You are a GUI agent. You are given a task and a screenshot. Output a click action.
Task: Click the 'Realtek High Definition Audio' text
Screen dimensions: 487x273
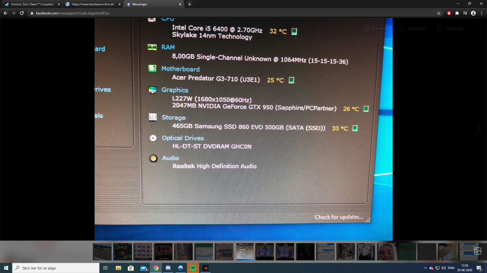point(215,166)
